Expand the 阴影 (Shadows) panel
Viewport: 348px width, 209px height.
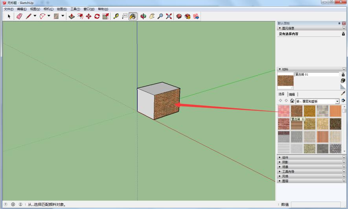285,162
